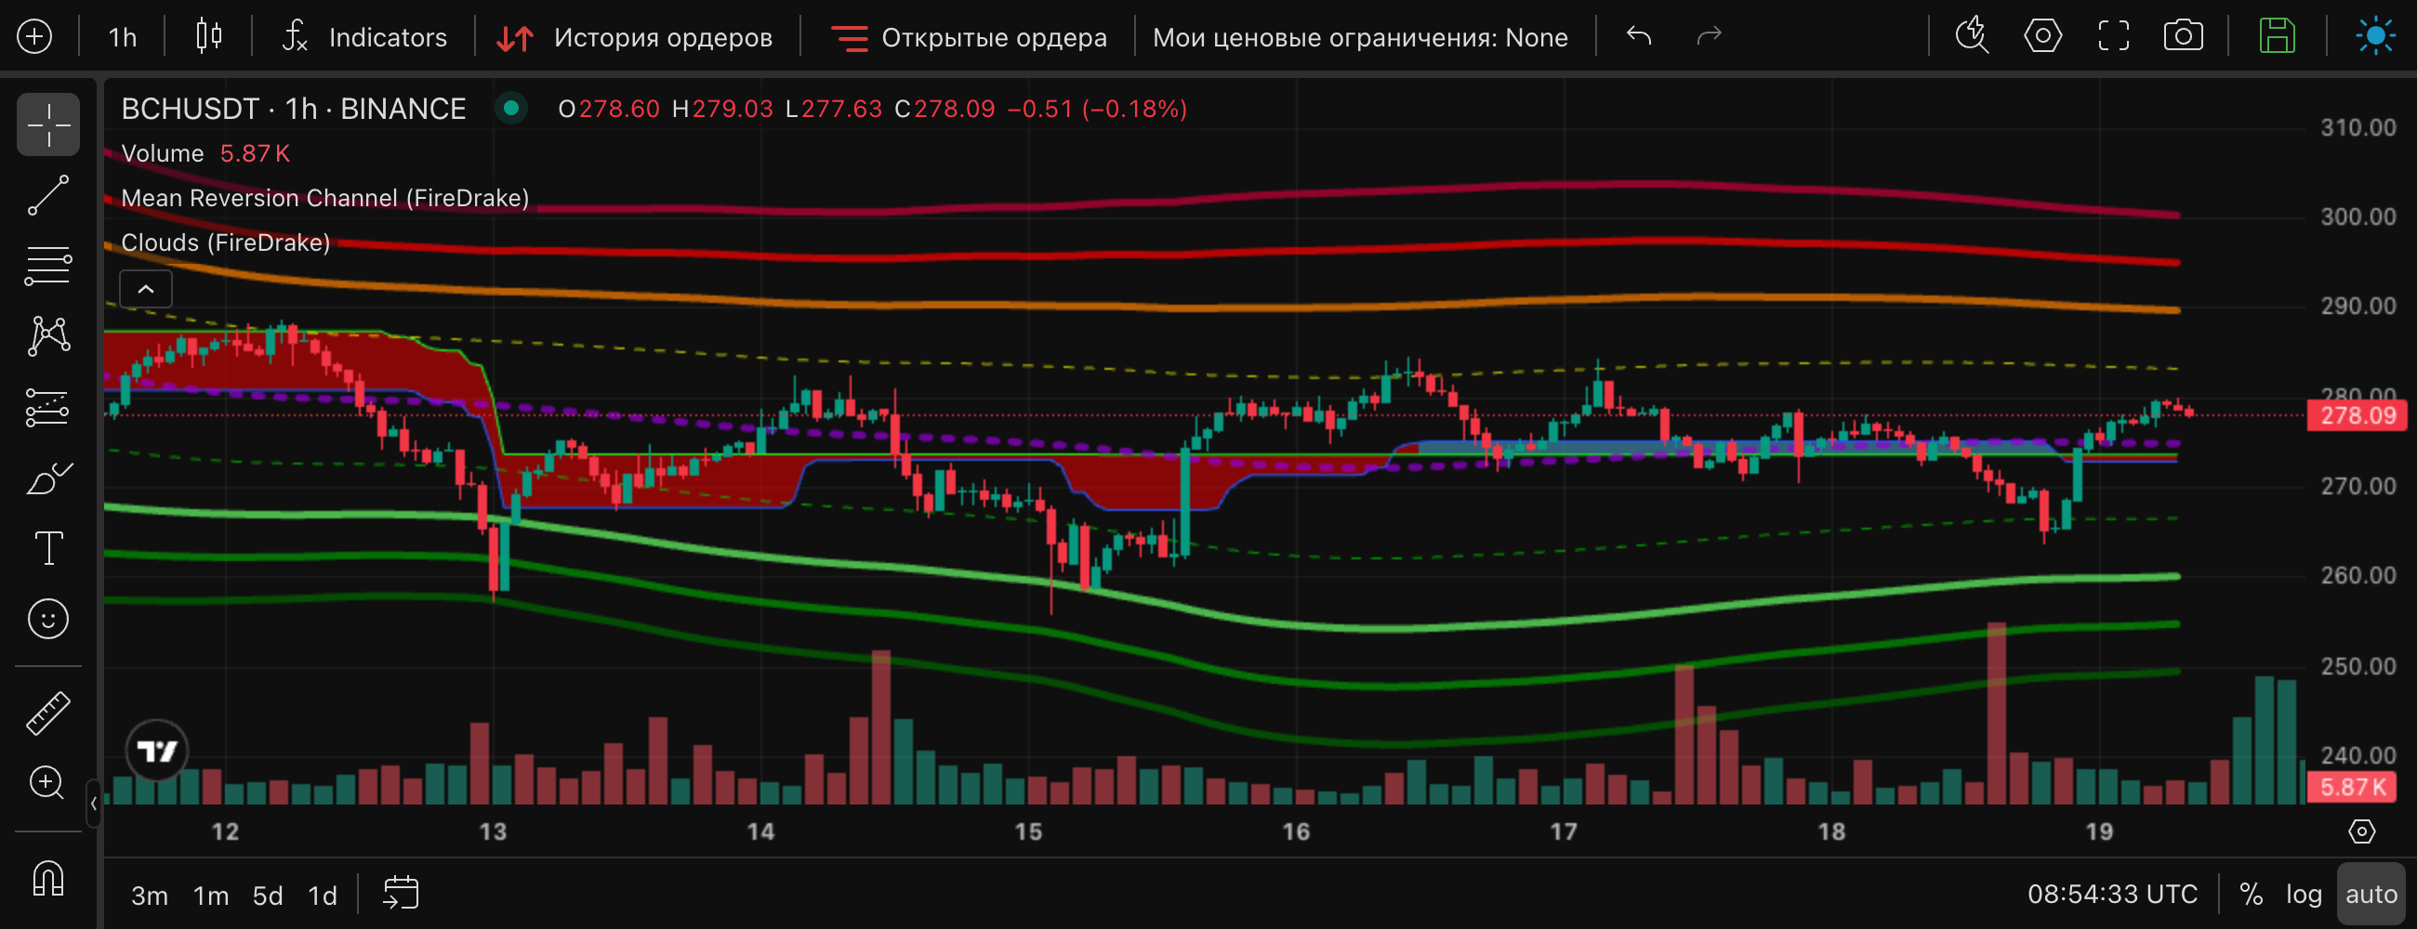The image size is (2417, 929).
Task: Open the Indicators dialog
Action: [364, 37]
